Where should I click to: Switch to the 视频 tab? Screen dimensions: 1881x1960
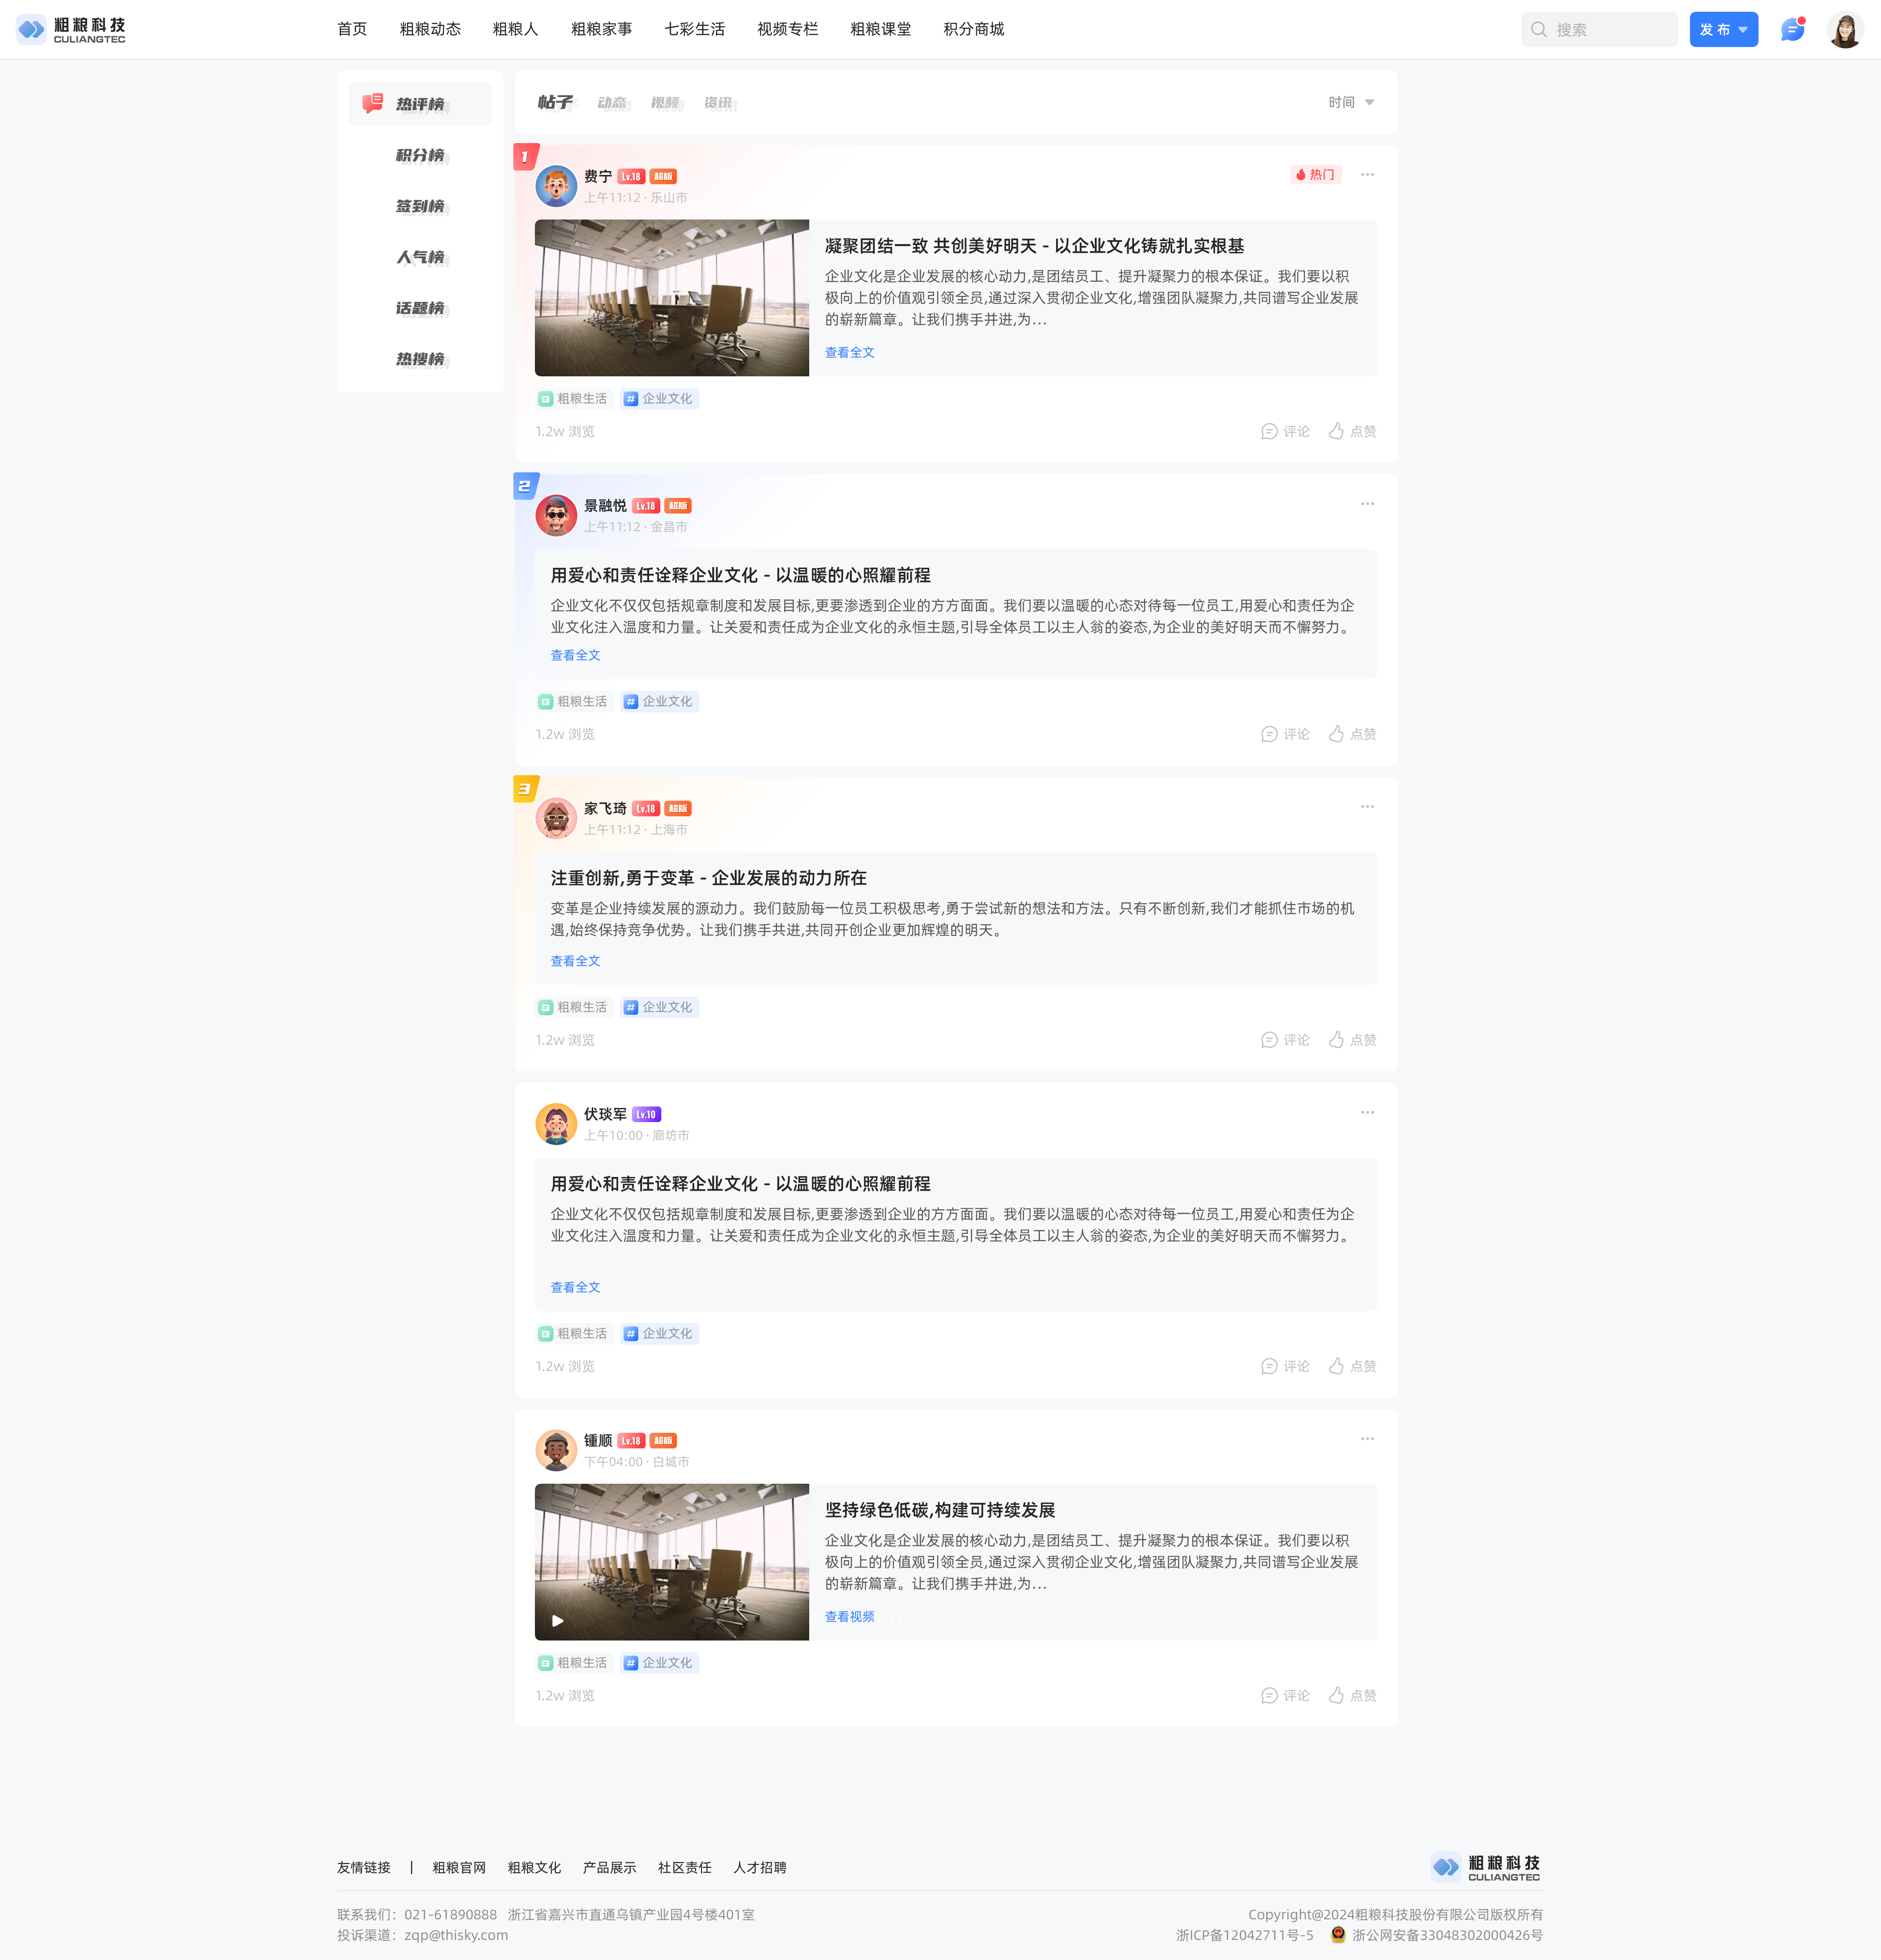point(665,102)
